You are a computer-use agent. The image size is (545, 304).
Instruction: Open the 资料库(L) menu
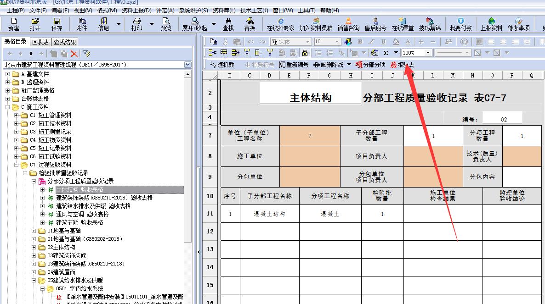(x=224, y=11)
